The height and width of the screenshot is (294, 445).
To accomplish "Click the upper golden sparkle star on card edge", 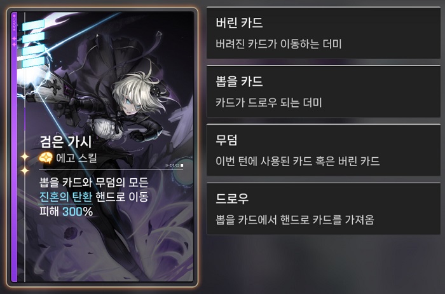I will (25, 157).
